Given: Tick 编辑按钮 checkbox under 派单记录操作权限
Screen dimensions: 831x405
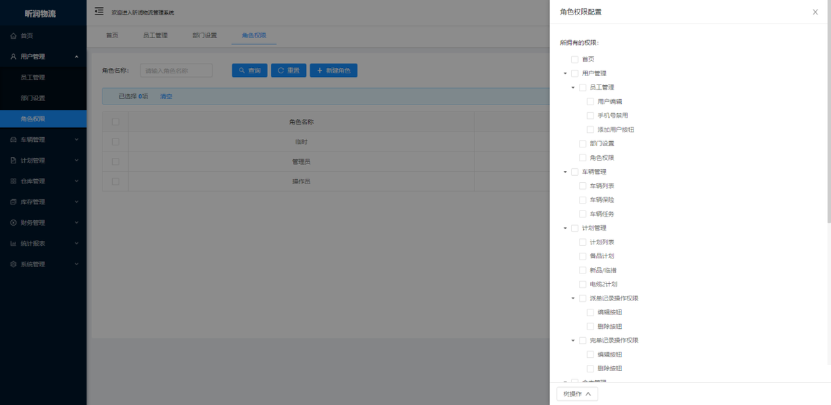Looking at the screenshot, I should 590,312.
